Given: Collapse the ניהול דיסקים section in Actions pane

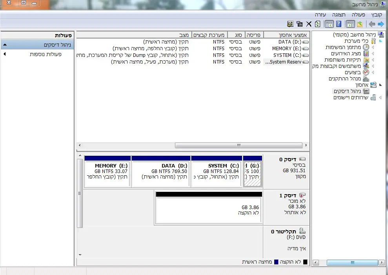Looking at the screenshot, I should point(4,45).
